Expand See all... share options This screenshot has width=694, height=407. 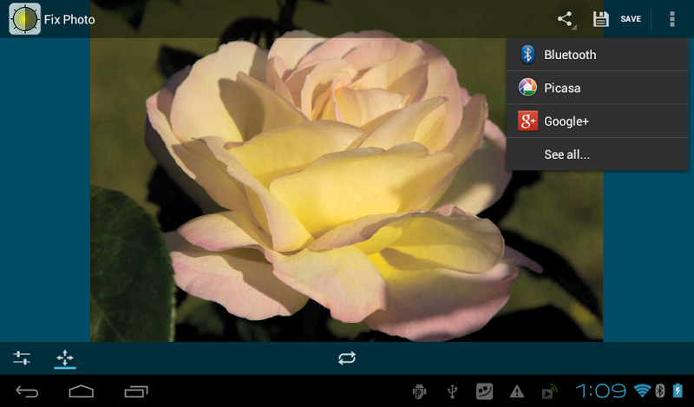(x=598, y=154)
